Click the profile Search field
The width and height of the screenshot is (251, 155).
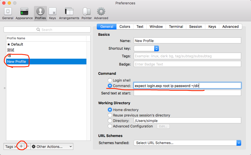tap(47, 29)
